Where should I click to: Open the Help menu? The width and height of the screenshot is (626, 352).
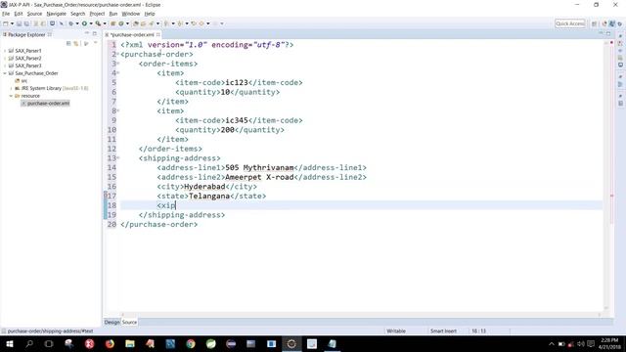(150, 14)
